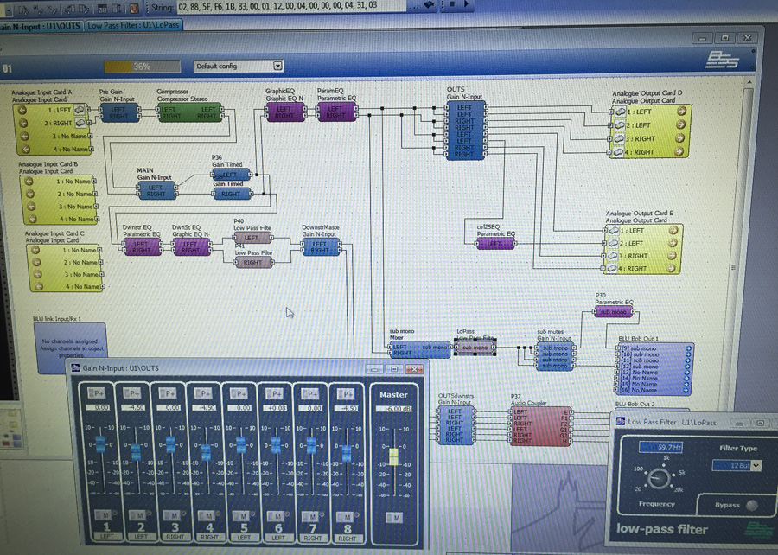Toggle polarity P+ on channel 4
Viewport: 778px width, 555px height.
pos(203,394)
